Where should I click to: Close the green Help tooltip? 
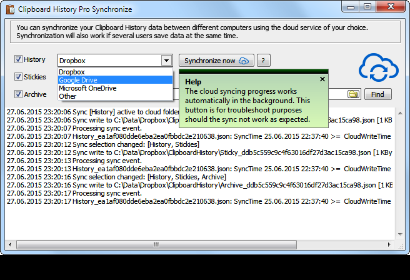pyautogui.click(x=322, y=79)
